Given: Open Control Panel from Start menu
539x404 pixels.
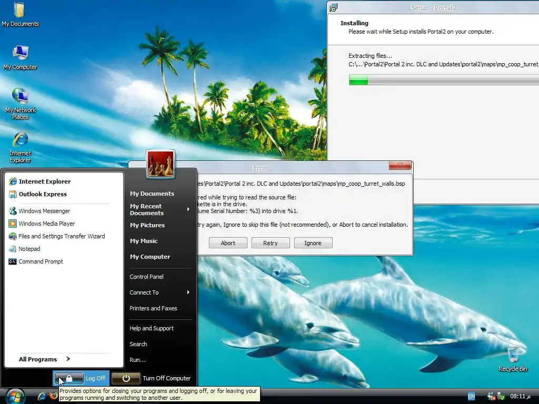Looking at the screenshot, I should click(x=146, y=277).
